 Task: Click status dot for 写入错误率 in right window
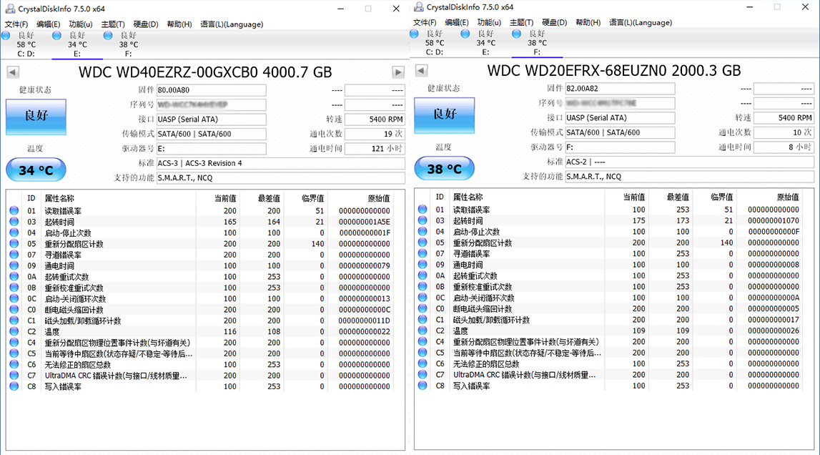pos(423,386)
